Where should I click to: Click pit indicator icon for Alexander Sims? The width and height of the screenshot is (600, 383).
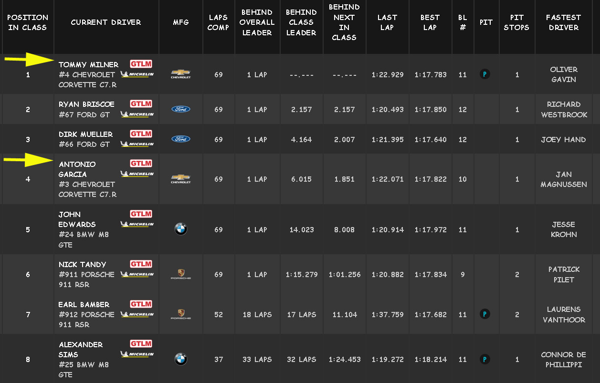[x=484, y=360]
